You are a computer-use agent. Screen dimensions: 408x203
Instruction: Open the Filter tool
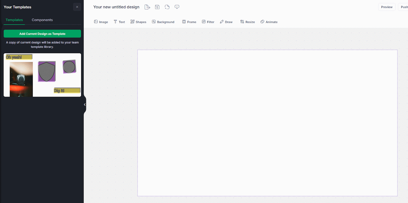click(208, 22)
